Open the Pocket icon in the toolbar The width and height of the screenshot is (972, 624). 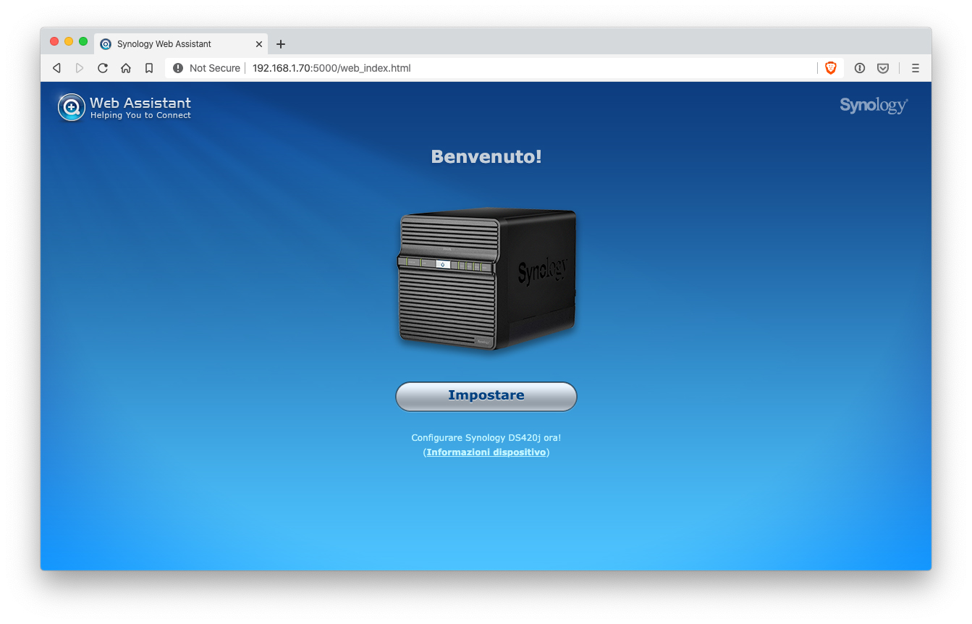(883, 68)
